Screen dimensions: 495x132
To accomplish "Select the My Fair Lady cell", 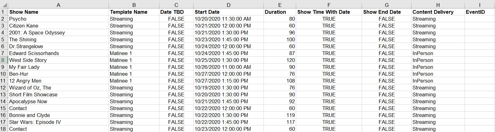I will point(58,67).
